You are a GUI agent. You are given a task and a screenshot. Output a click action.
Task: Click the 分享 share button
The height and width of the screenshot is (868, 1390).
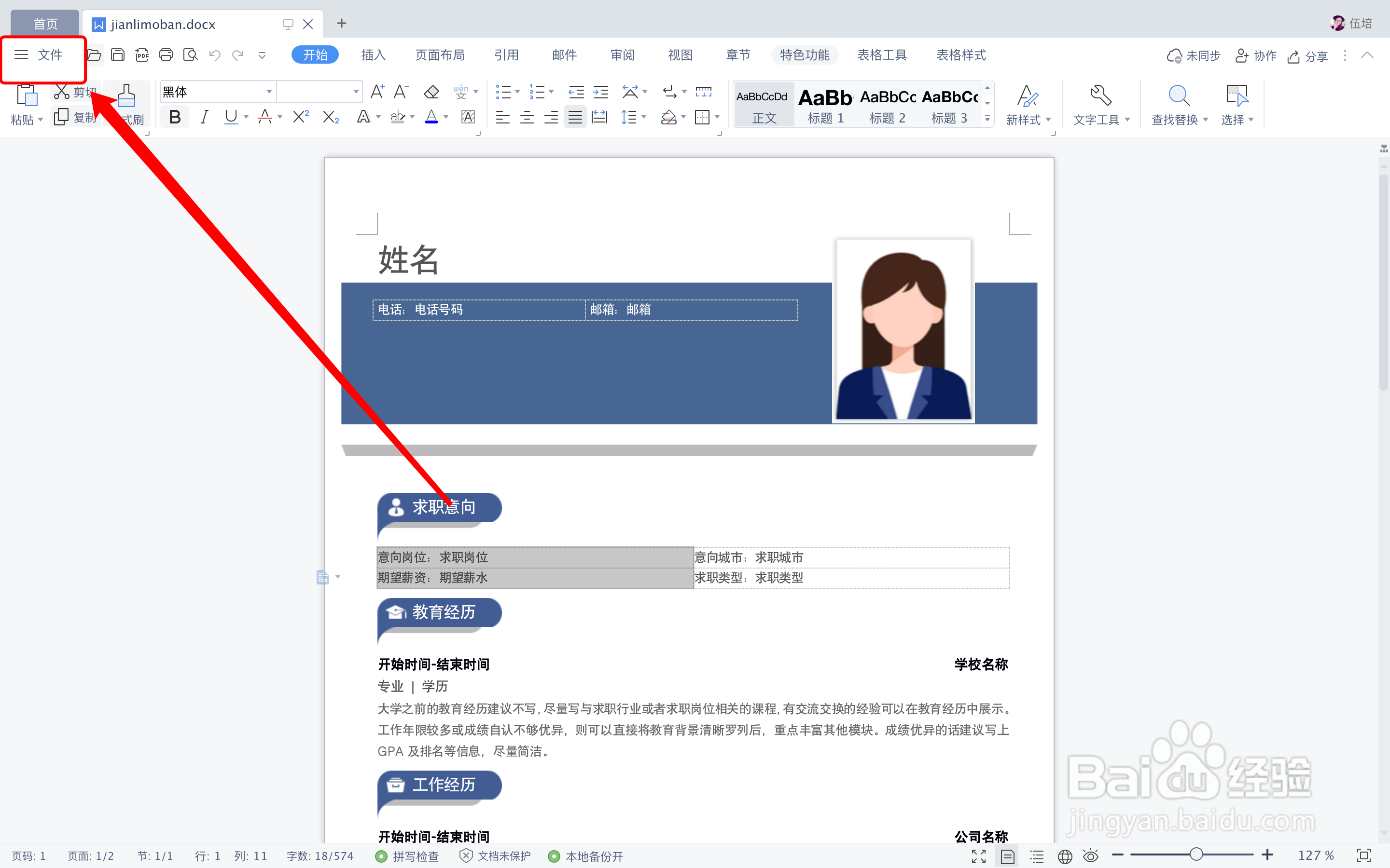pyautogui.click(x=1308, y=56)
